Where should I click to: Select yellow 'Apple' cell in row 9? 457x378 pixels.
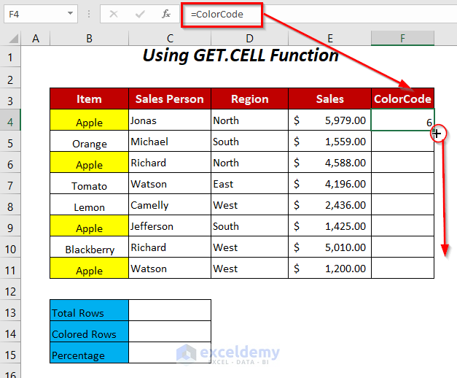(x=89, y=225)
